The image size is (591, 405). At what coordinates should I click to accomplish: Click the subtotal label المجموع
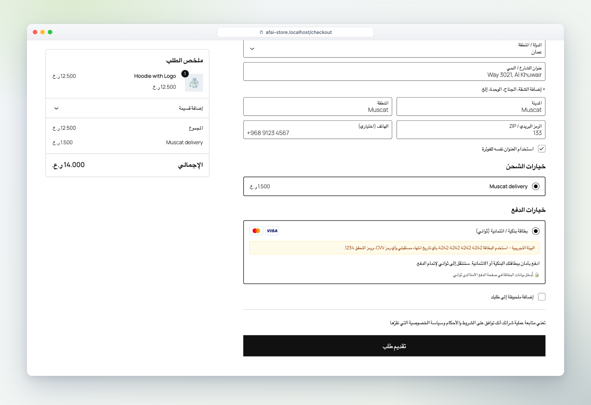(196, 128)
